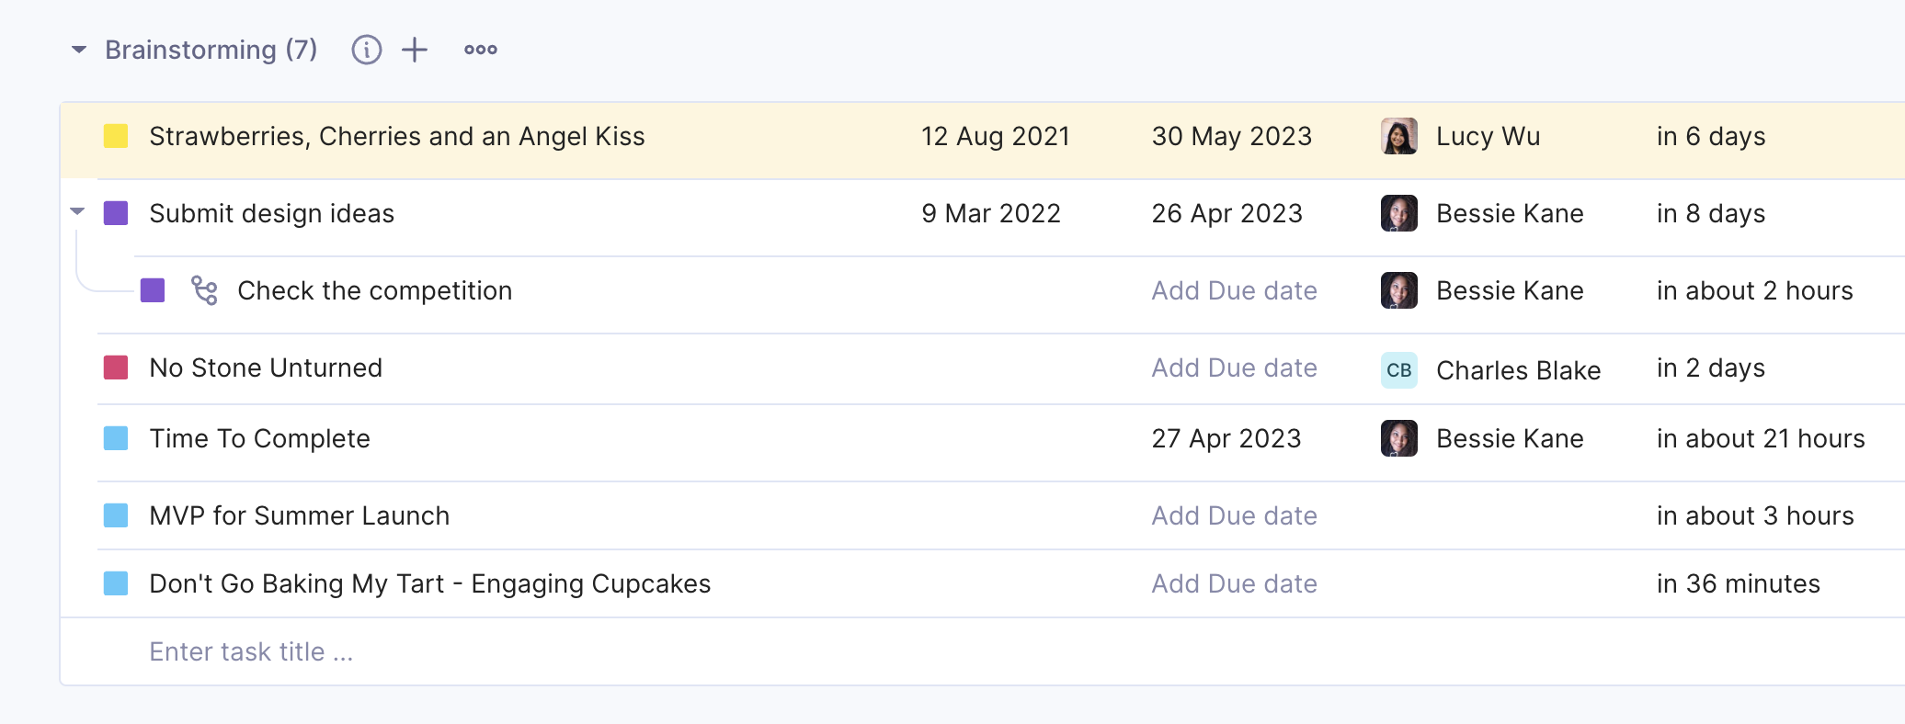Click Lucy Wu's avatar photo
This screenshot has width=1905, height=724.
click(x=1398, y=136)
